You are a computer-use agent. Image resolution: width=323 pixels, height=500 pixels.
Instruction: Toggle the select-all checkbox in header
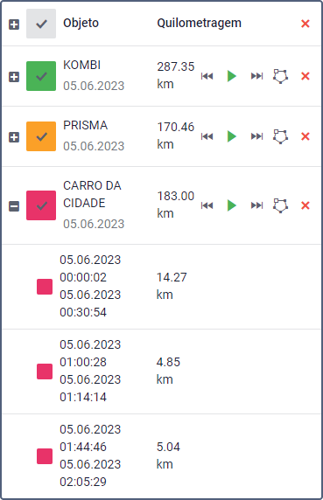[41, 24]
